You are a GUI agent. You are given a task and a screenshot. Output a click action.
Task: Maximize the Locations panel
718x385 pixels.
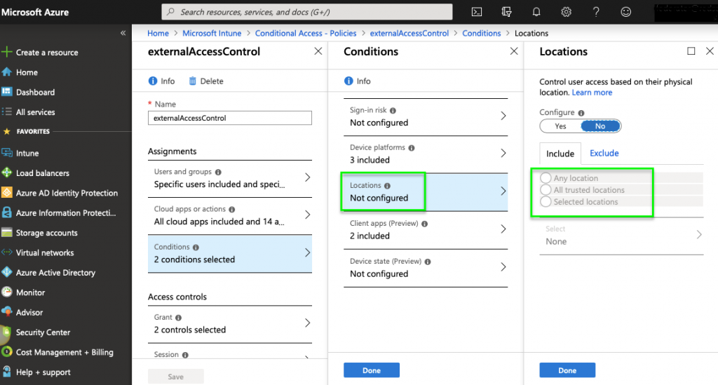click(x=691, y=51)
